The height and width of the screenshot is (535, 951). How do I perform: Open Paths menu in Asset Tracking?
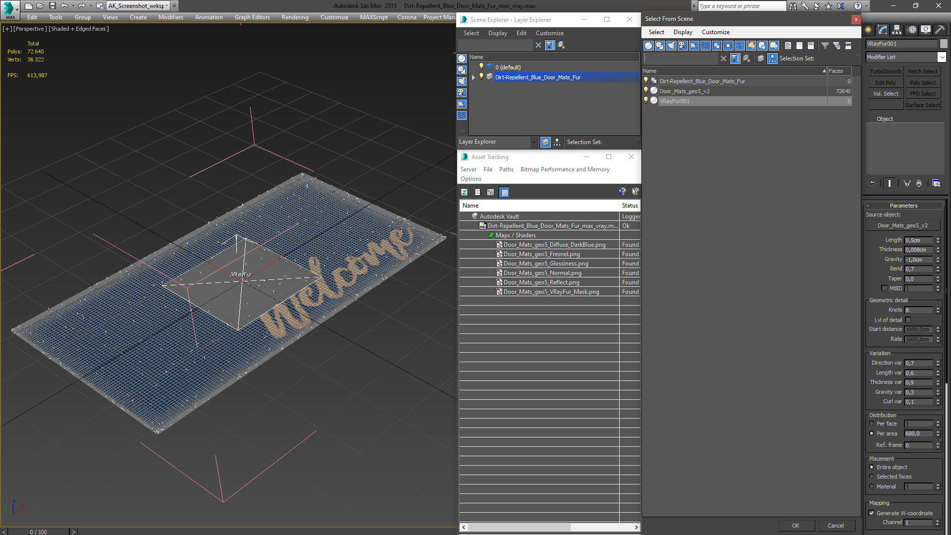(506, 169)
